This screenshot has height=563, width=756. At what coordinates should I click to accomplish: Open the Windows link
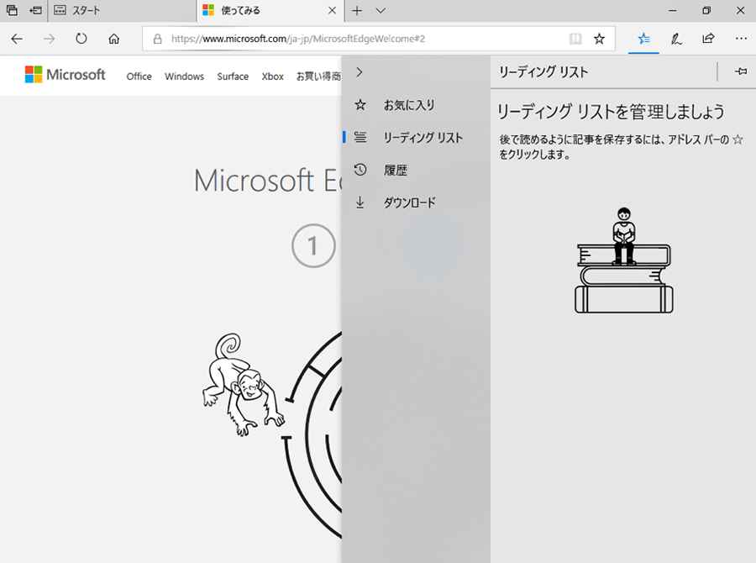click(x=184, y=76)
